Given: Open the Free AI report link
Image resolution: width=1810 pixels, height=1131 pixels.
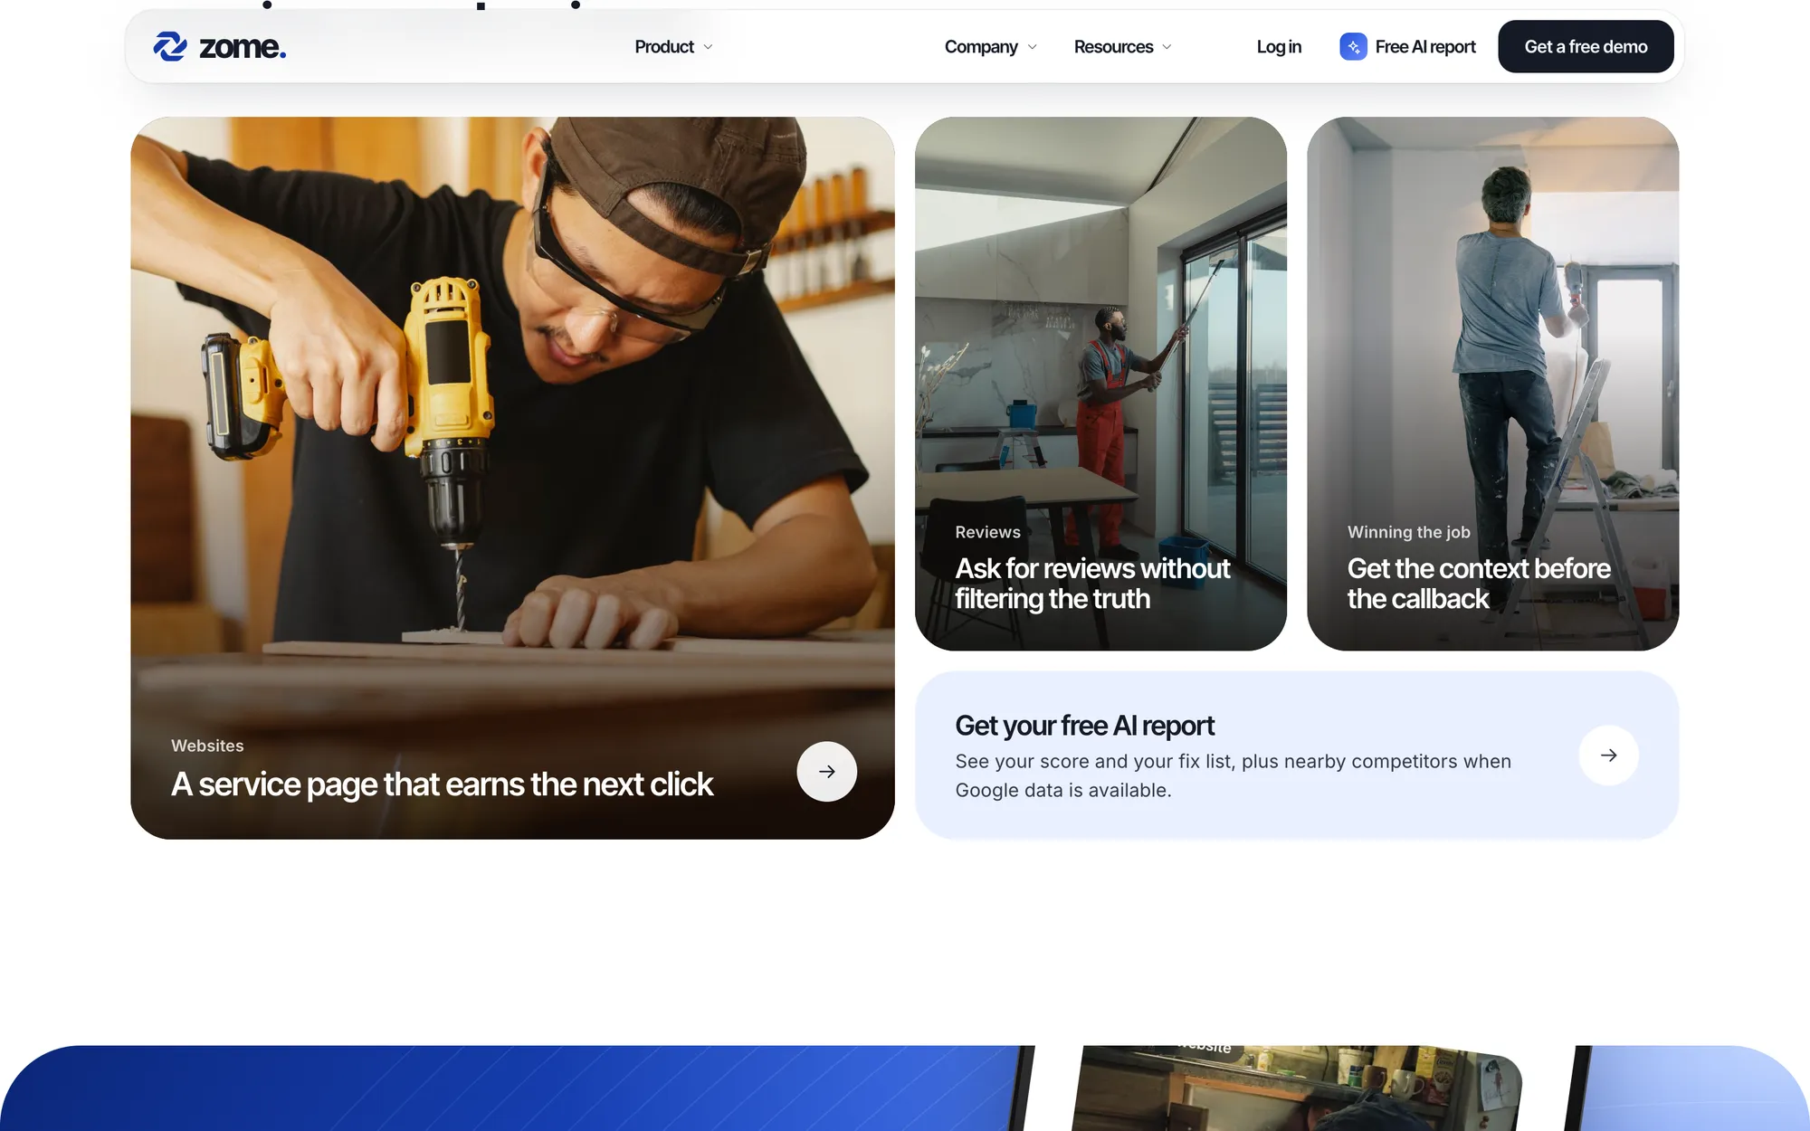Looking at the screenshot, I should tap(1407, 46).
